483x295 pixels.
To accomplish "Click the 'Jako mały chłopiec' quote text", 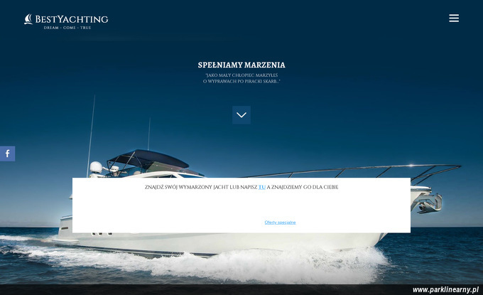I will 241,78.
